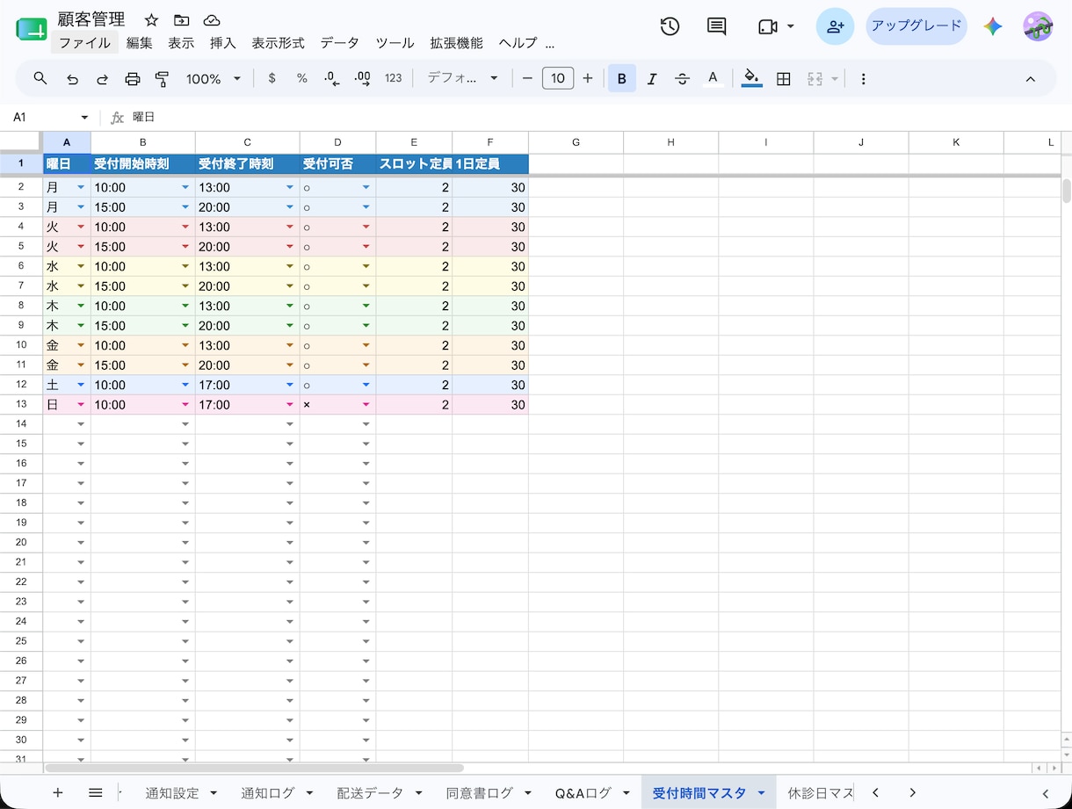Click decrease decimal places icon
The image size is (1072, 809).
point(332,78)
